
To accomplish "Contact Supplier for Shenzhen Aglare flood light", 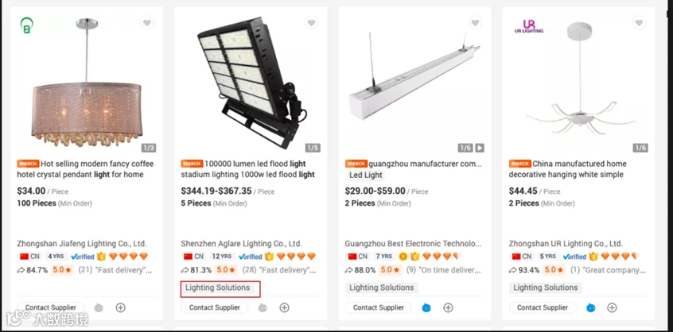I will point(215,307).
